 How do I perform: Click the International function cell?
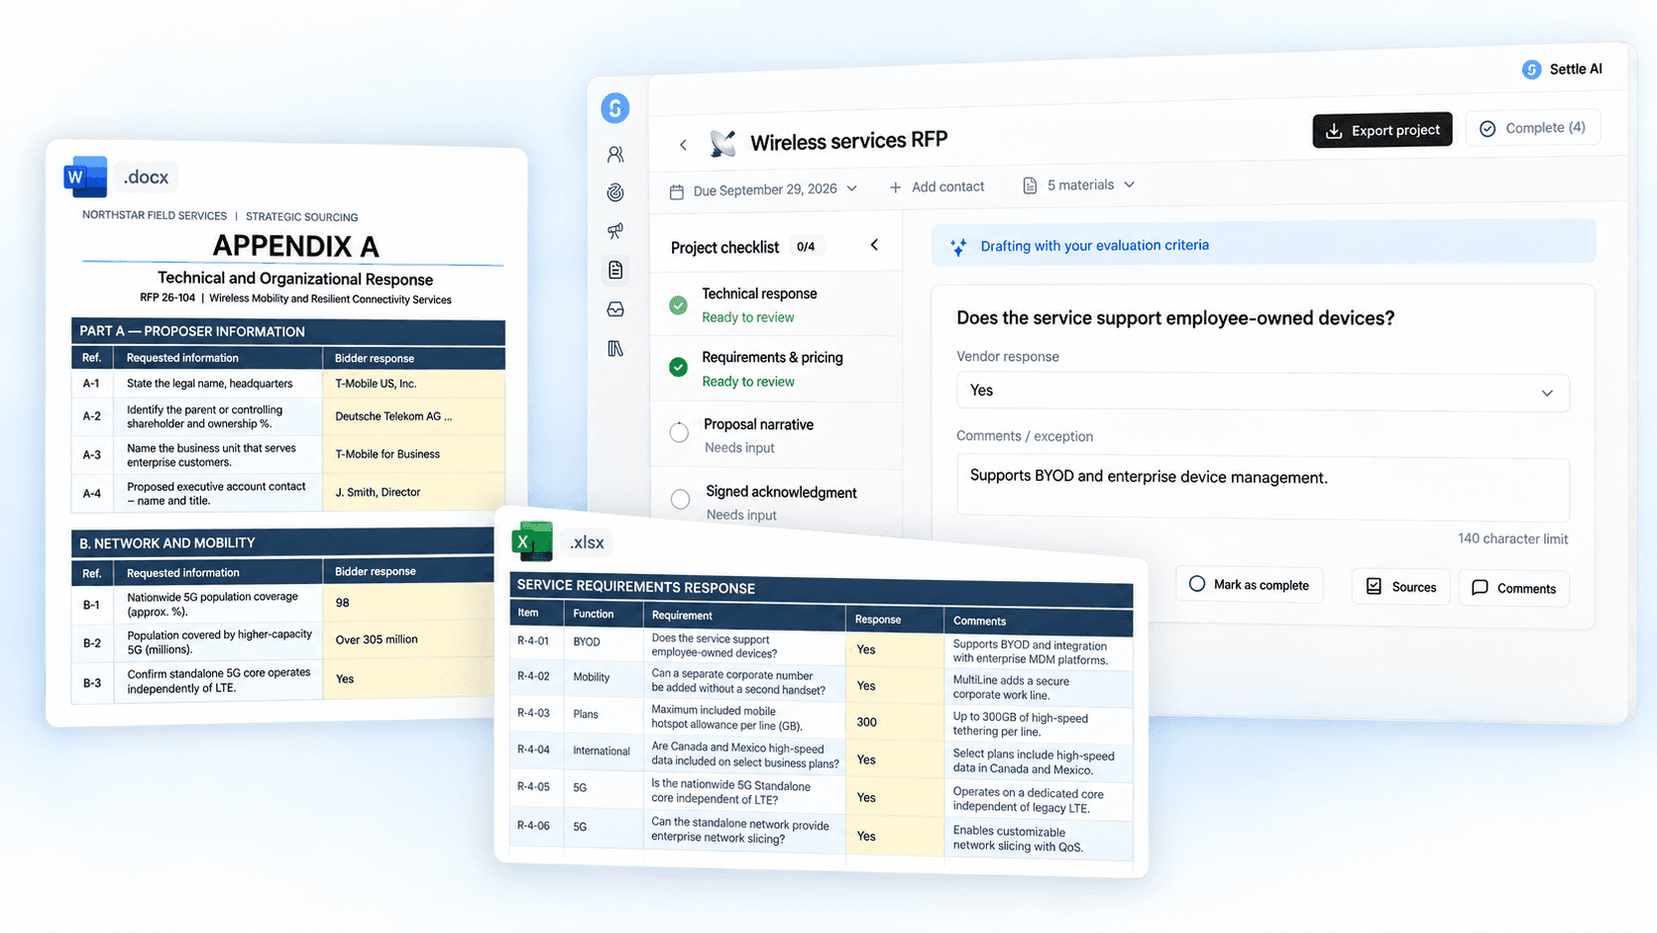pos(603,751)
